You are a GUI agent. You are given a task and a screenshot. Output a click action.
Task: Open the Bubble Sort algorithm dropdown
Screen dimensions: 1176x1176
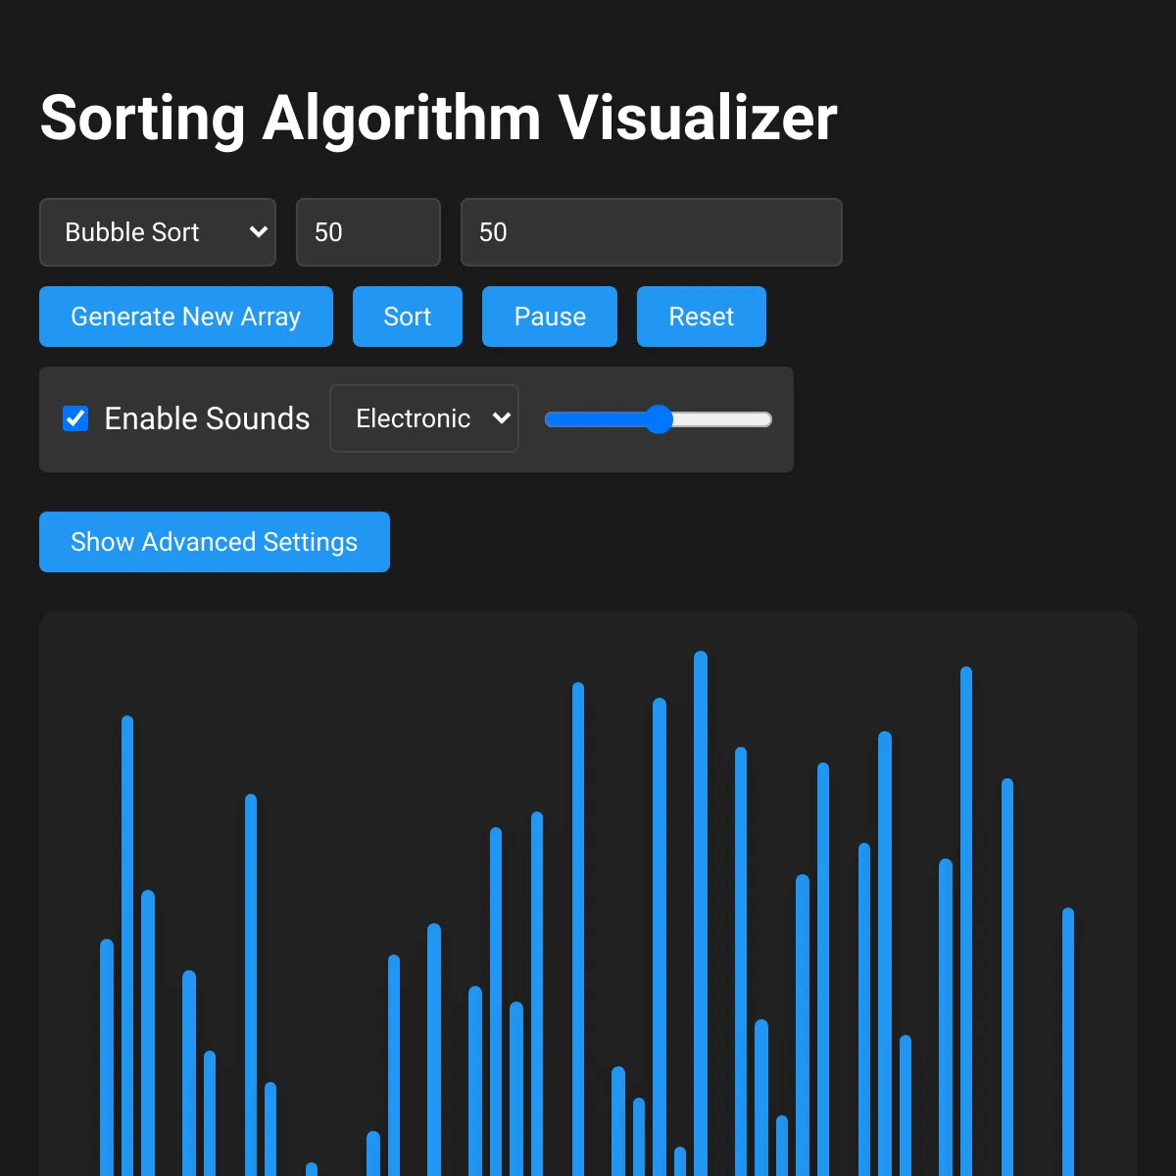pos(157,232)
